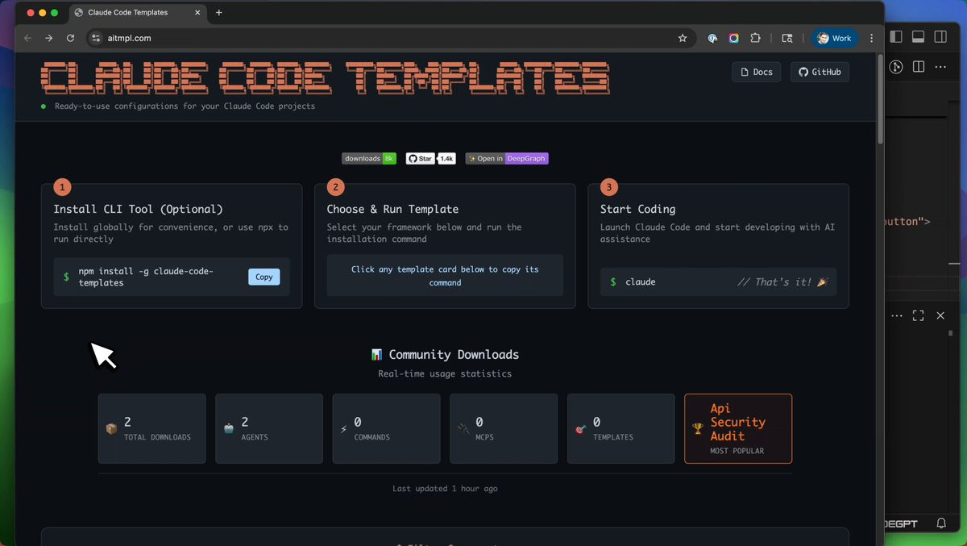This screenshot has height=546, width=967.
Task: Open the Work profile menu
Action: pos(835,38)
